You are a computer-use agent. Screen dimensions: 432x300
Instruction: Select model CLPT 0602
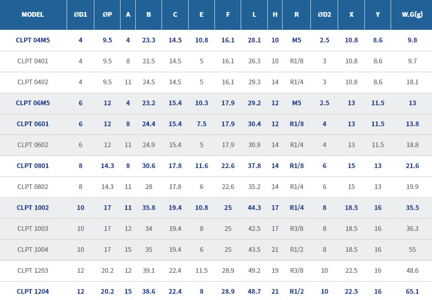pyautogui.click(x=33, y=145)
